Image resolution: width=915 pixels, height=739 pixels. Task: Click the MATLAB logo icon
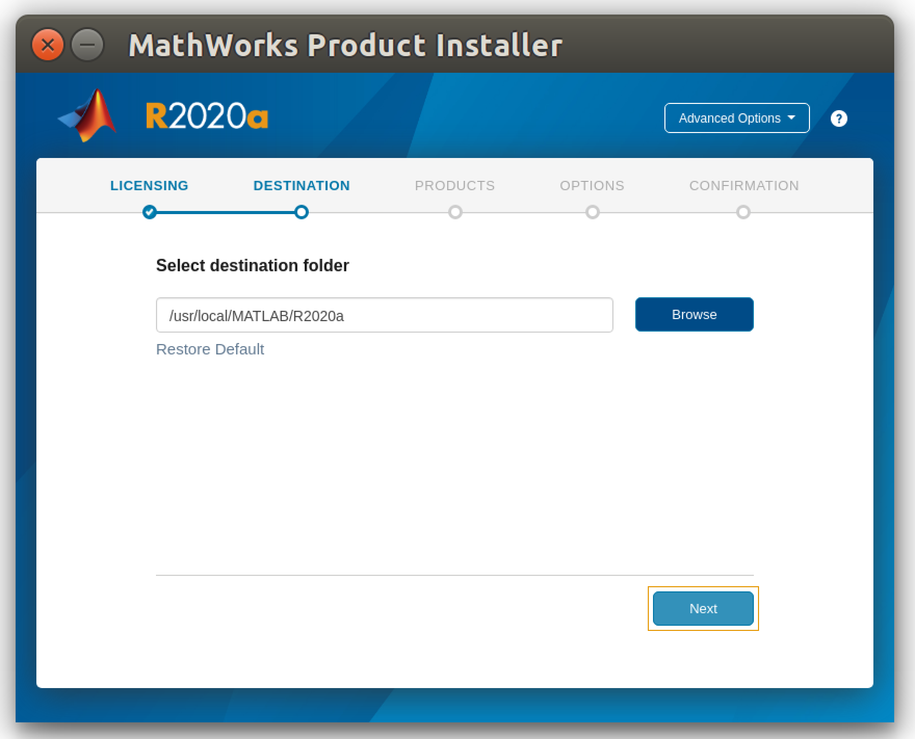tap(88, 115)
